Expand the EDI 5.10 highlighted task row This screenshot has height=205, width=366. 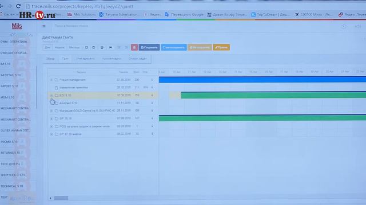click(x=51, y=95)
